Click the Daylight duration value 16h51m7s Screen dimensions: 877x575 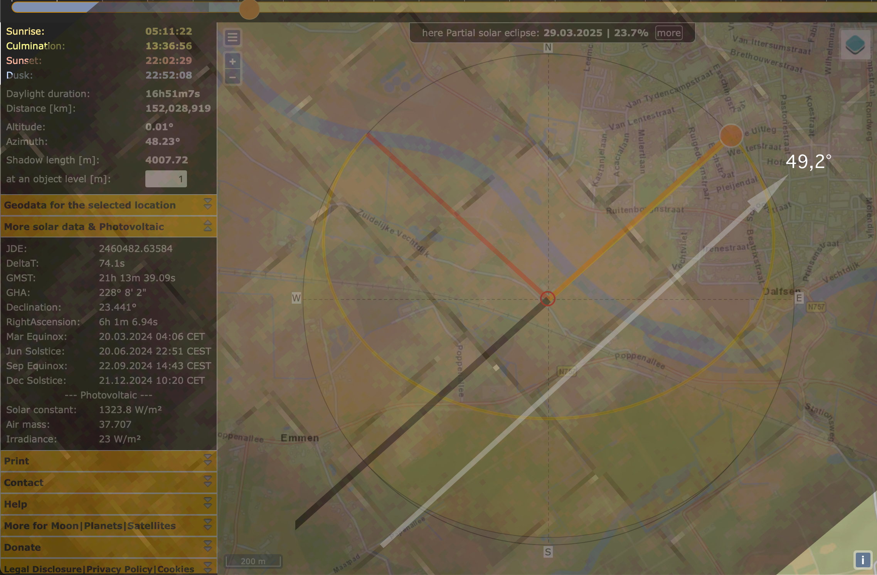pos(172,94)
